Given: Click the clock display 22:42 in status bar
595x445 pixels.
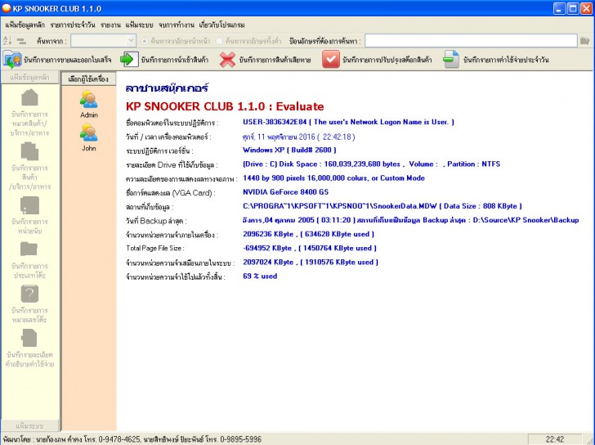Looking at the screenshot, I should pos(554,439).
